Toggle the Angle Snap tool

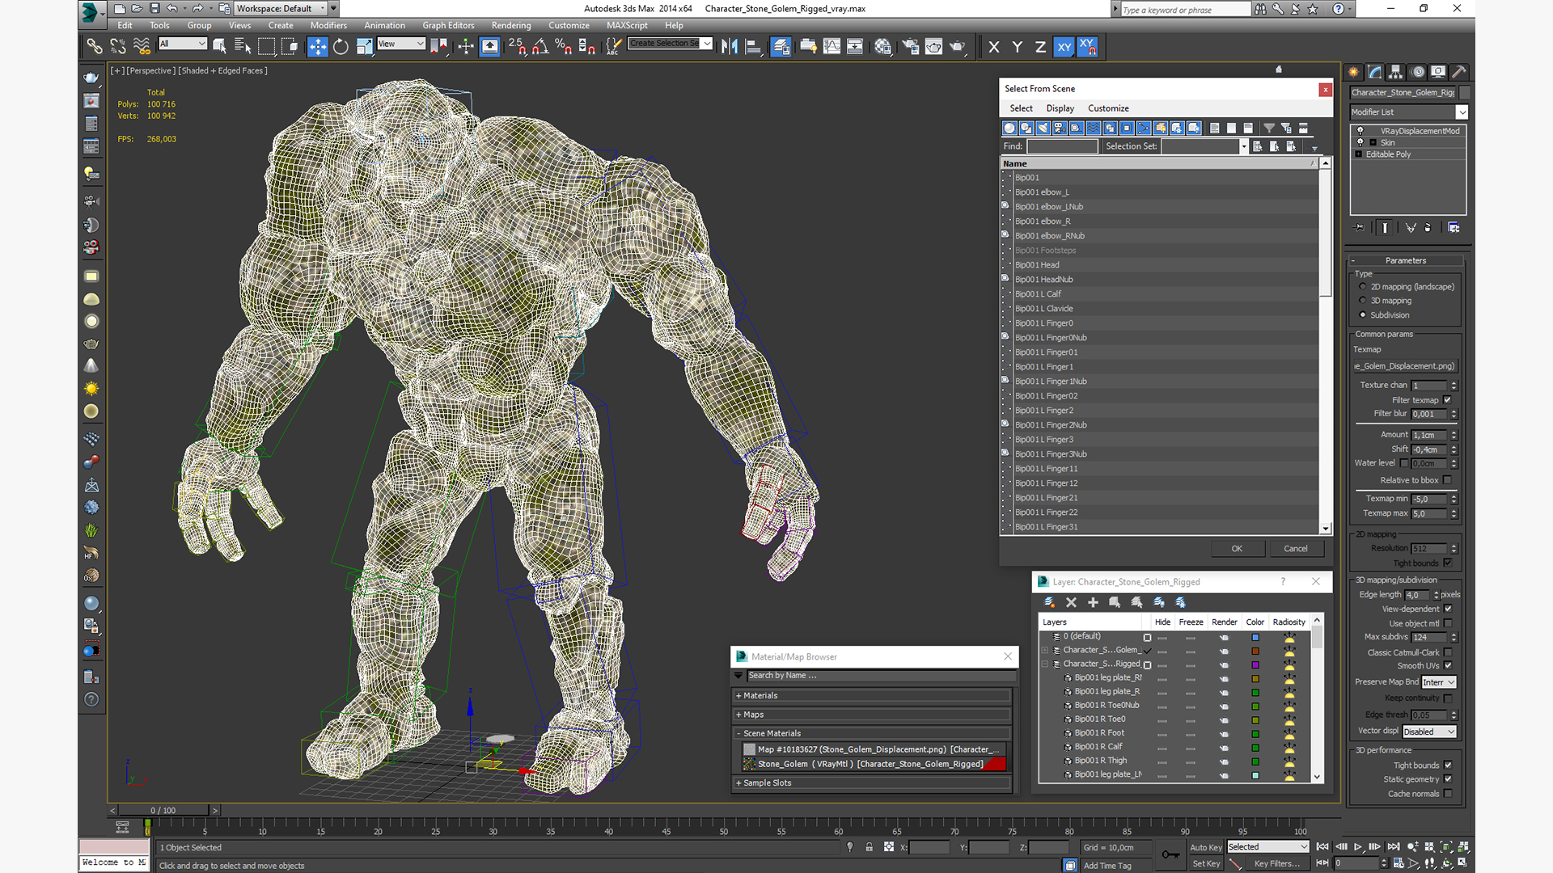point(540,47)
